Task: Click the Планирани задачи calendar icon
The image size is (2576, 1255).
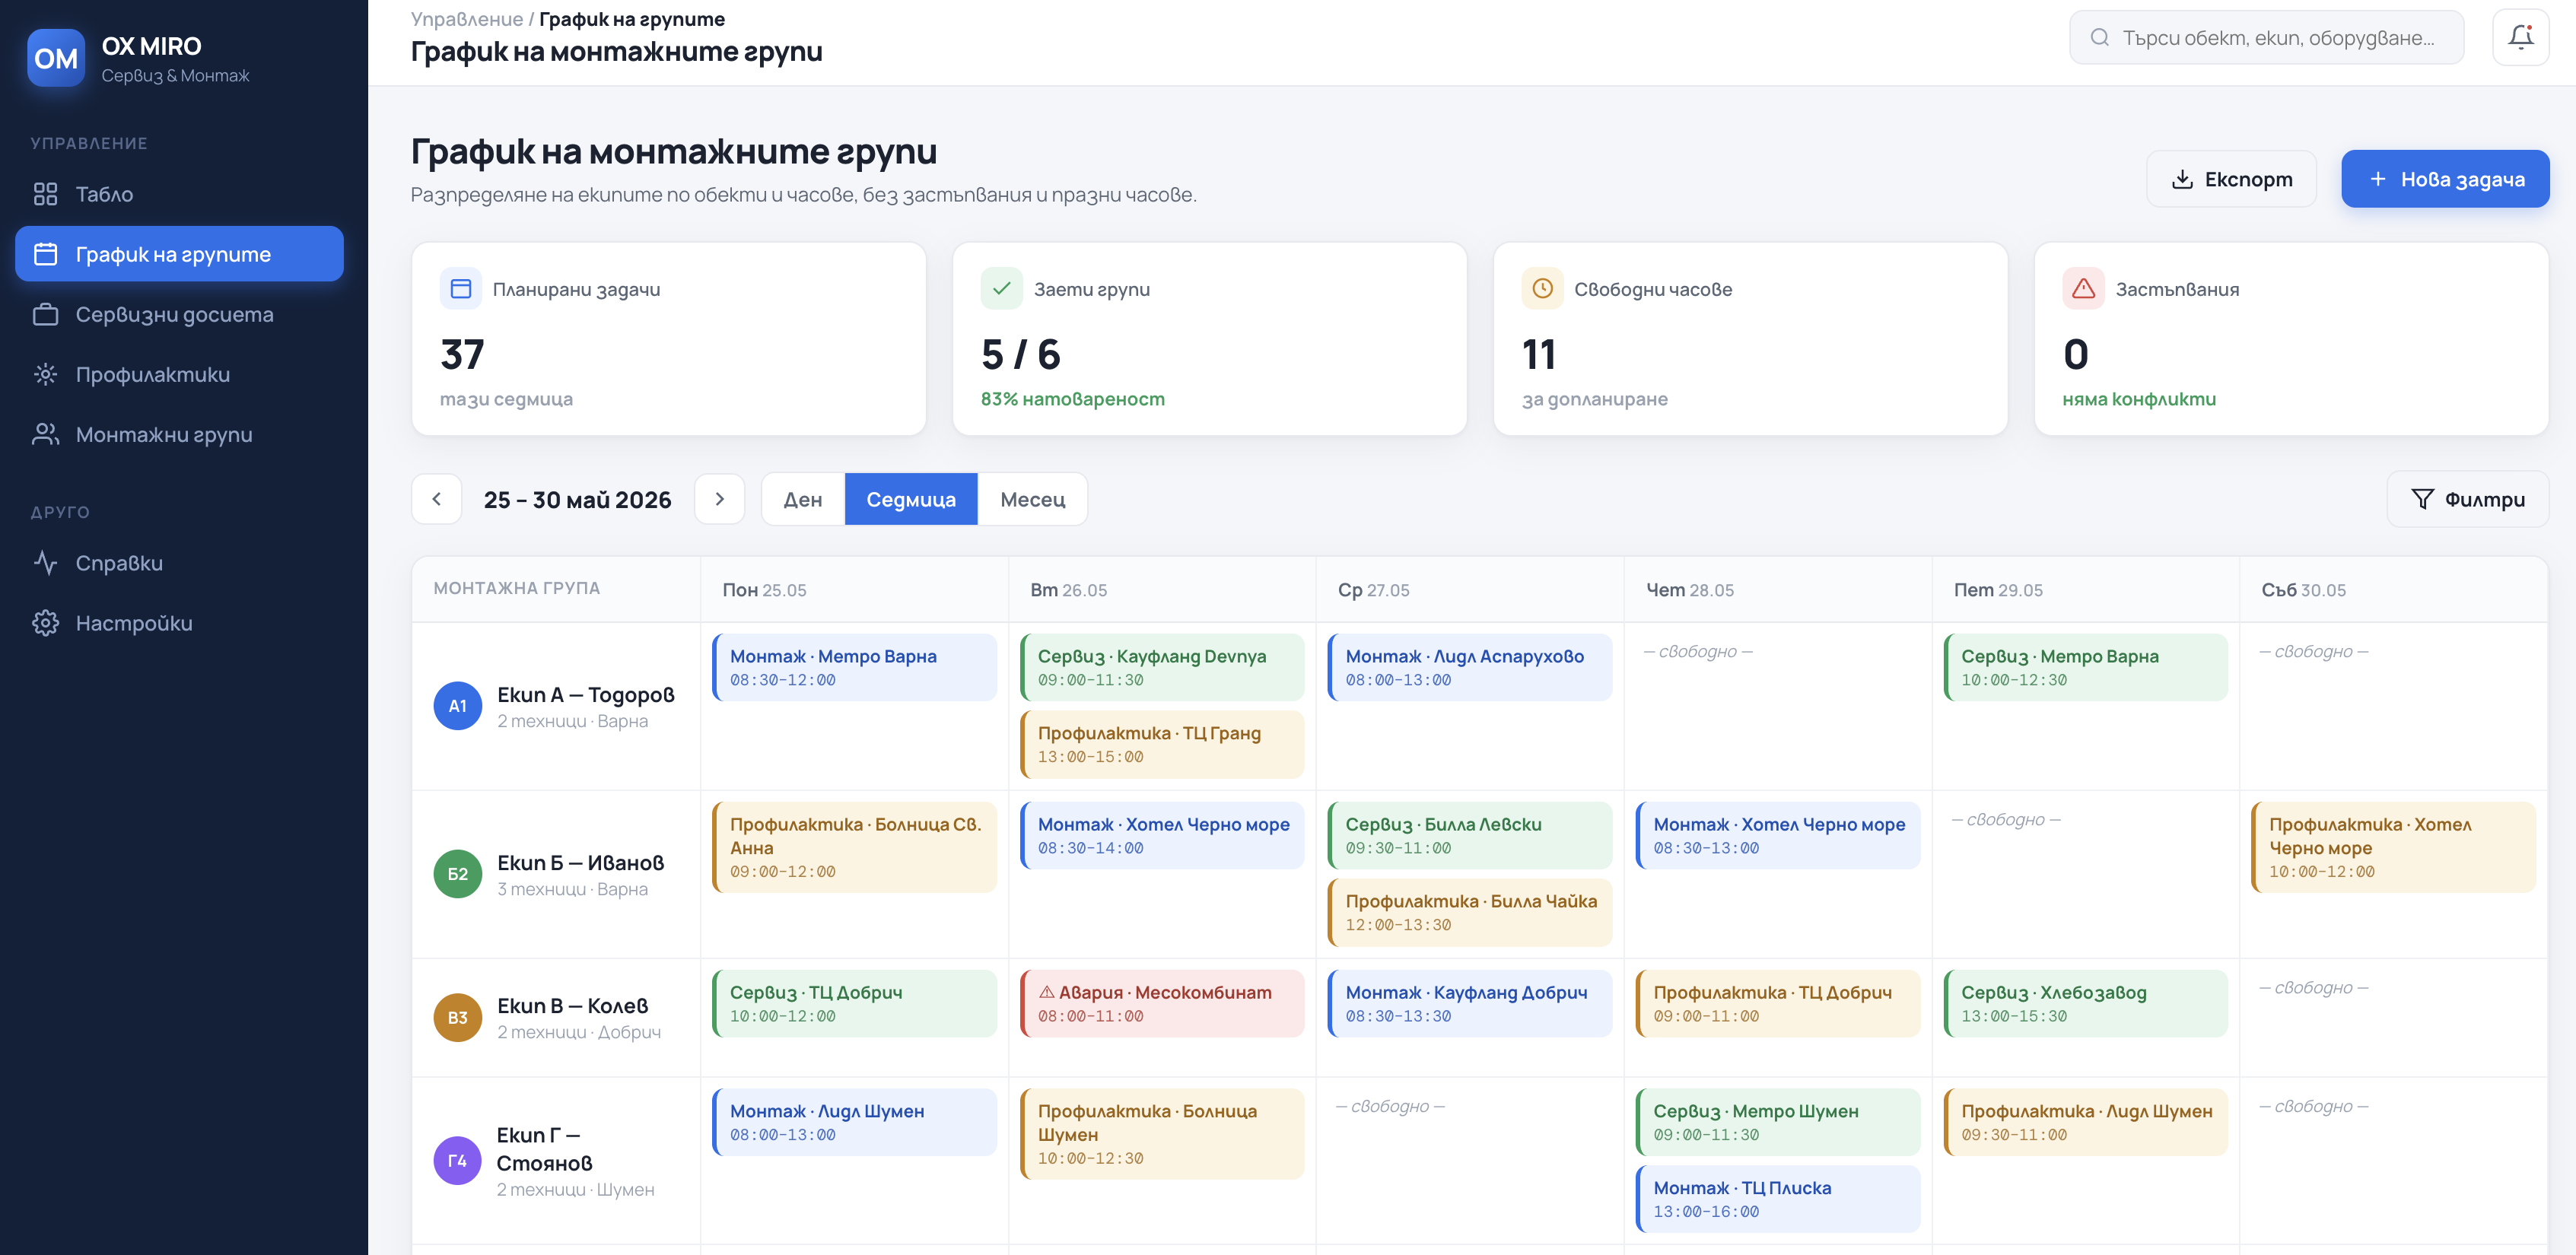Action: tap(461, 289)
